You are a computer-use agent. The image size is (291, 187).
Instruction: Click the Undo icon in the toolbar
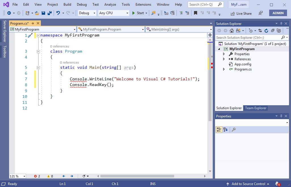(58, 13)
